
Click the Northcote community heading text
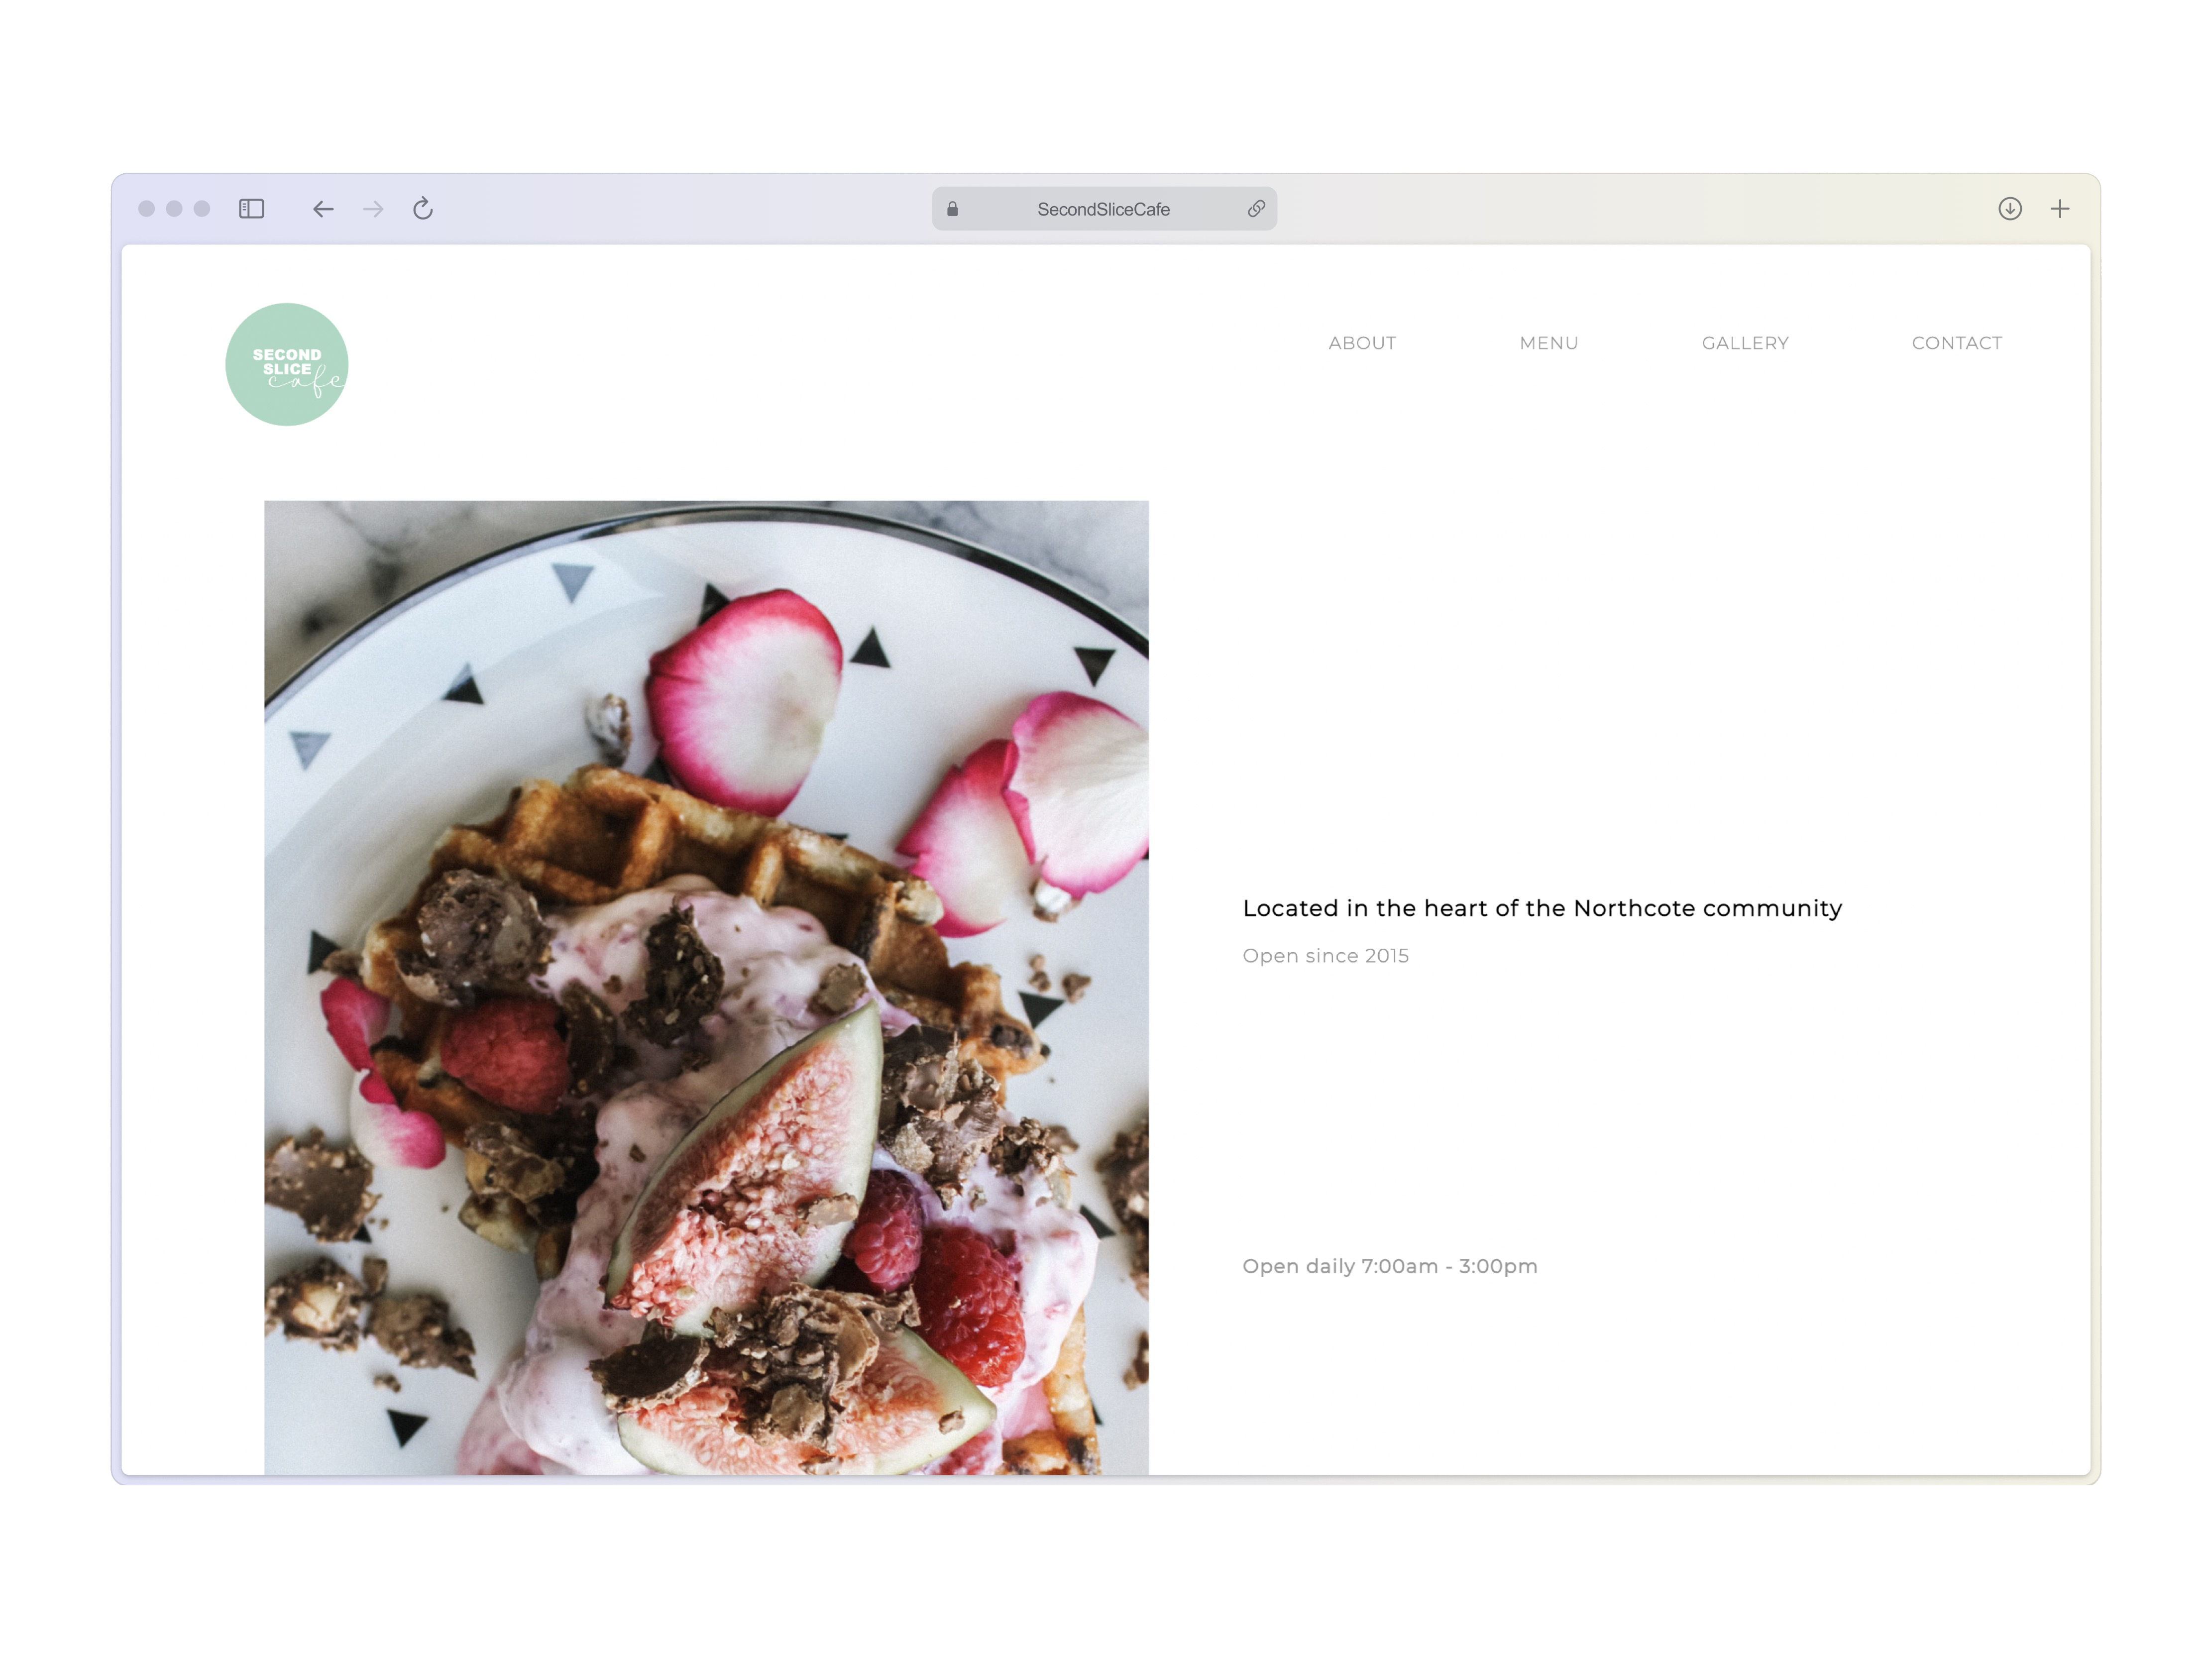(x=1542, y=908)
